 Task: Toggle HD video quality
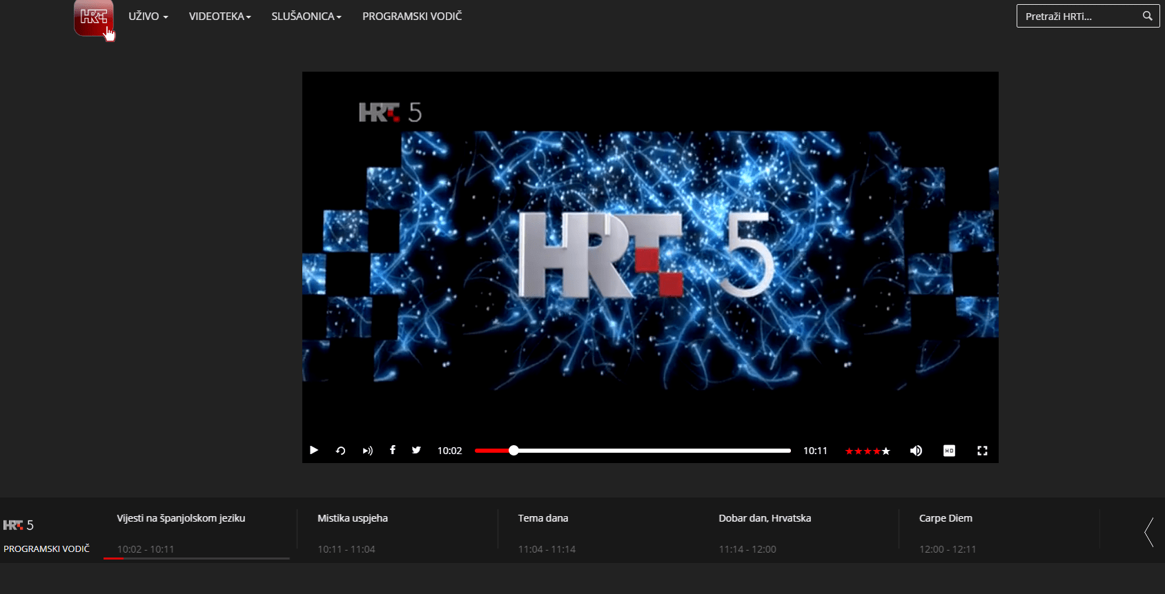(949, 451)
